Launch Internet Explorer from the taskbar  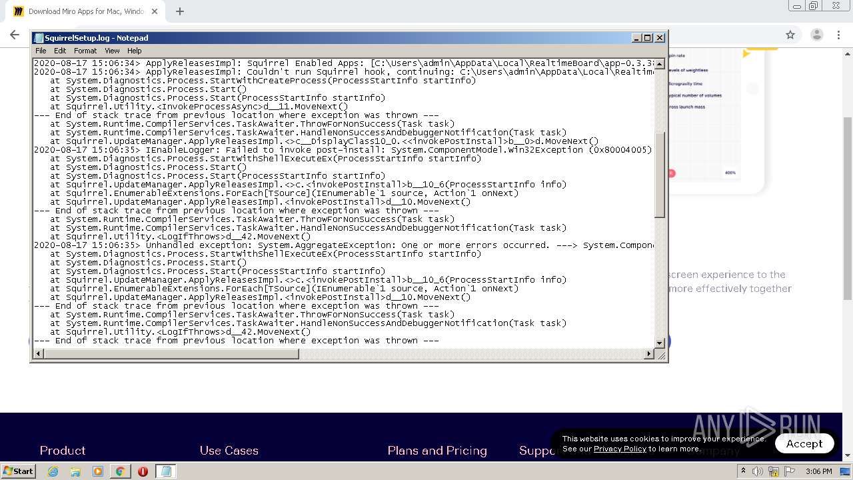[x=53, y=471]
